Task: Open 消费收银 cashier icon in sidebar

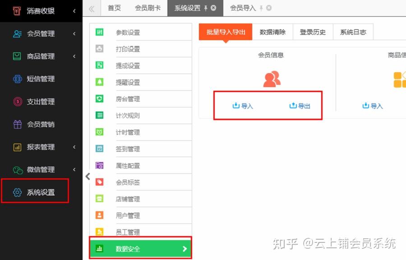Action: point(17,11)
